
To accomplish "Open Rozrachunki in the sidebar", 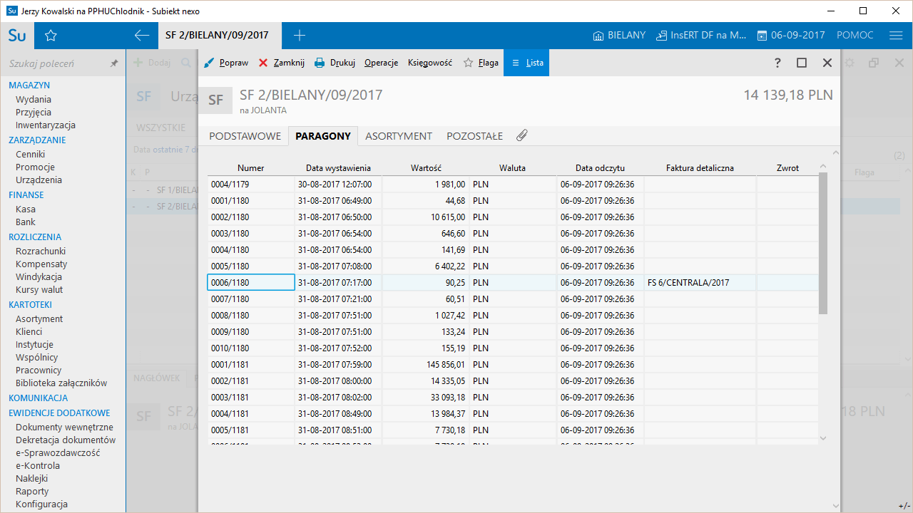I will point(41,252).
